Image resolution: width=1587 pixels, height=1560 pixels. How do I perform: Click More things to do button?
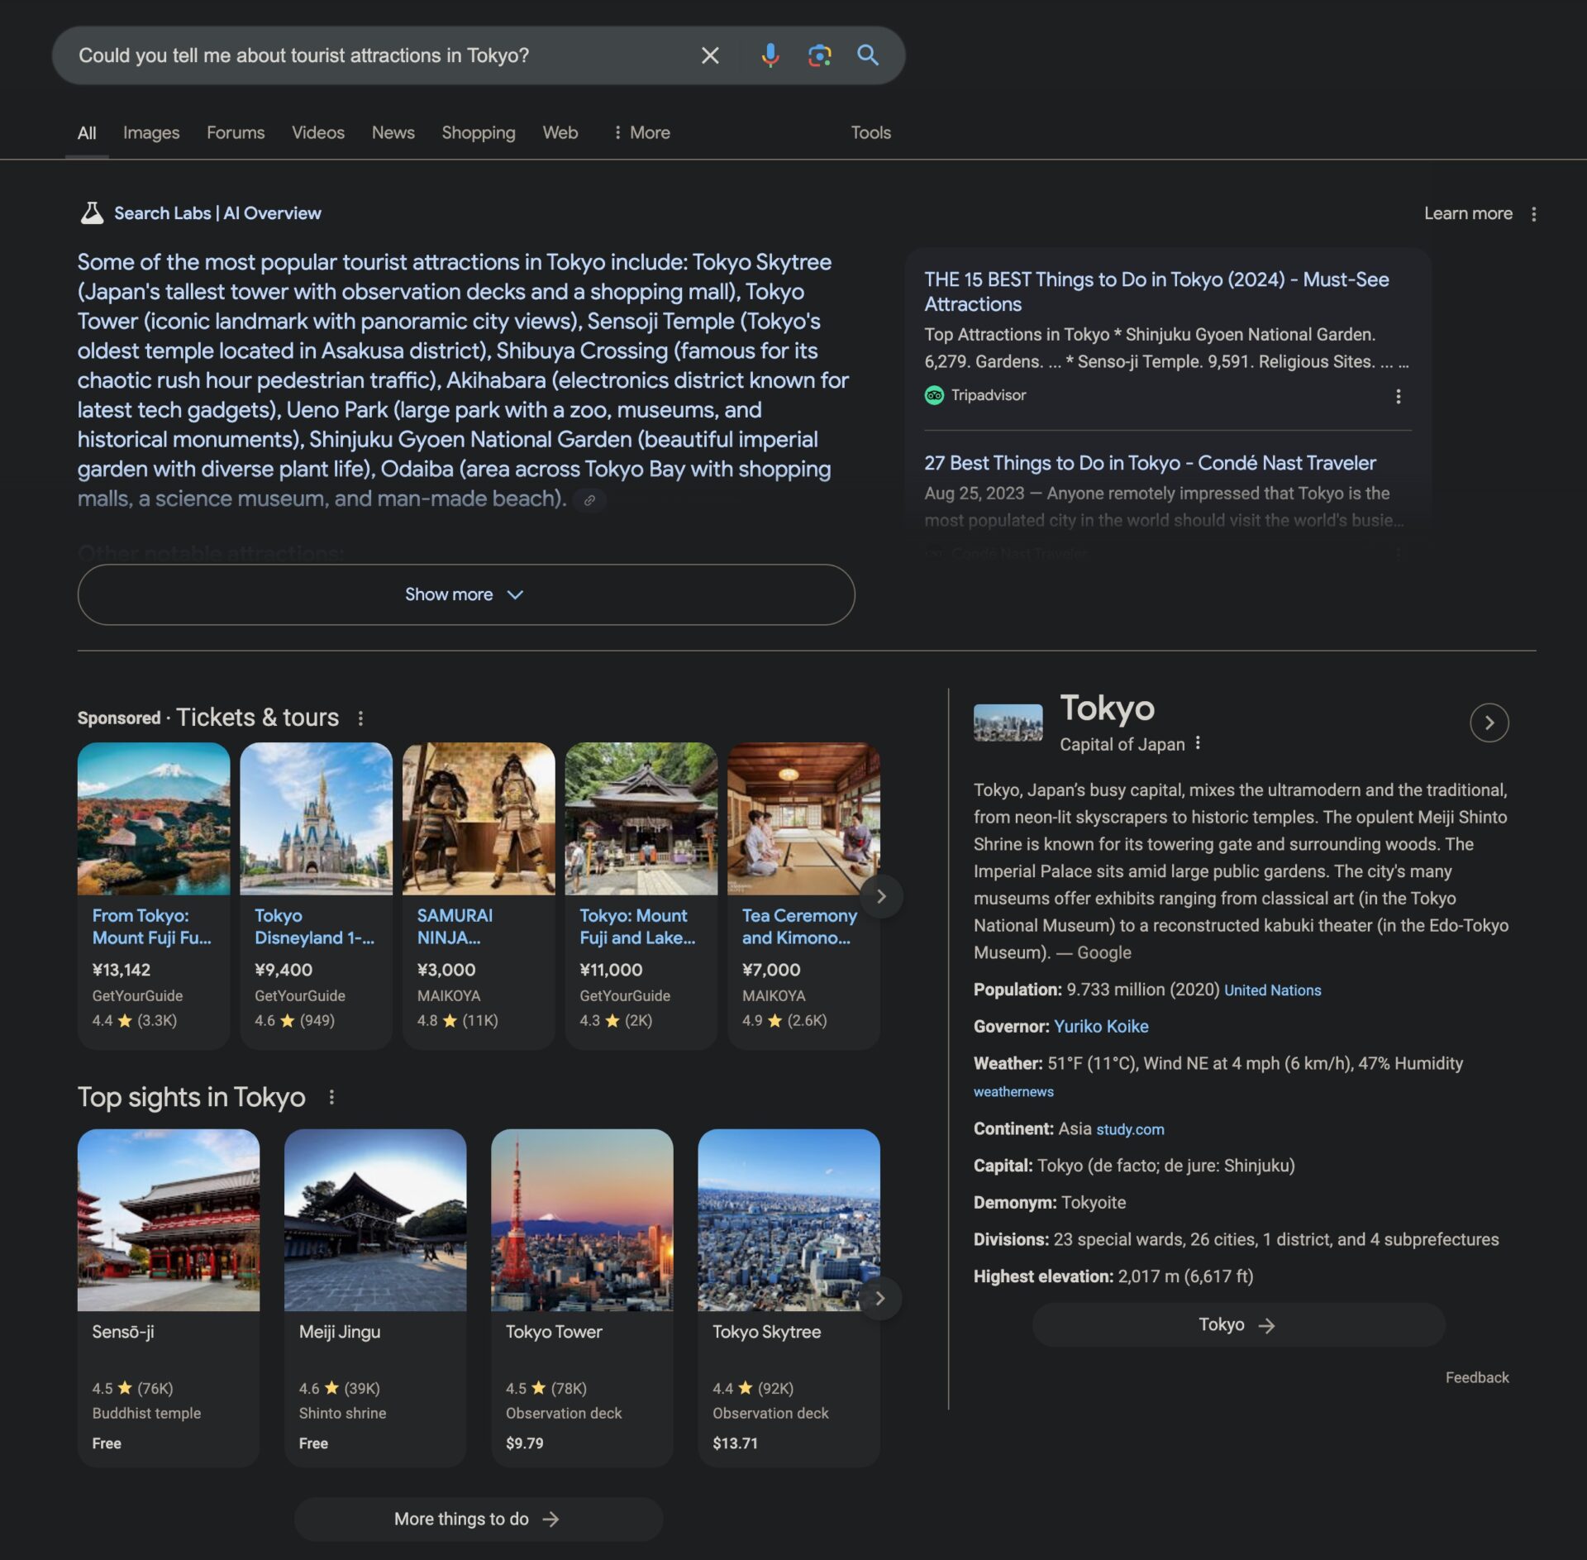click(x=479, y=1519)
